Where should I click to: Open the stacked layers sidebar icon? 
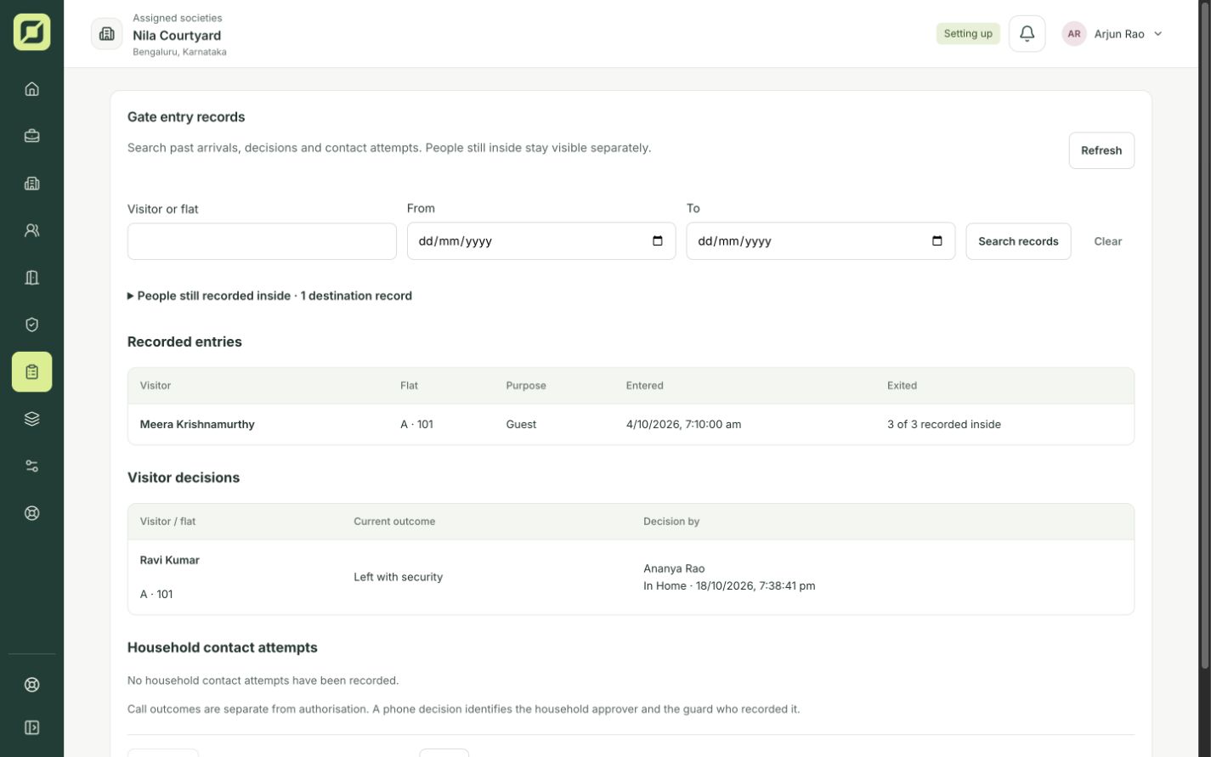point(31,419)
